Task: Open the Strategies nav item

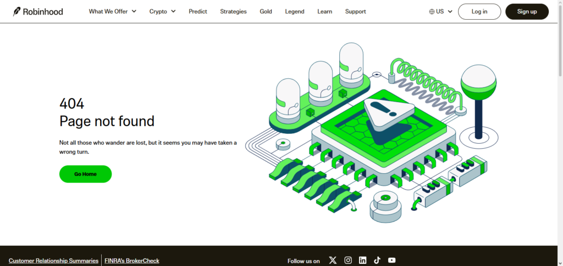Action: (233, 12)
